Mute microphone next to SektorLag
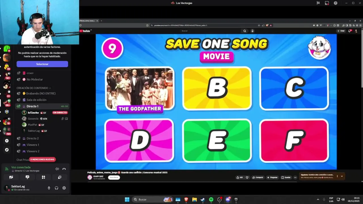This screenshot has height=204, width=363. tap(49, 188)
